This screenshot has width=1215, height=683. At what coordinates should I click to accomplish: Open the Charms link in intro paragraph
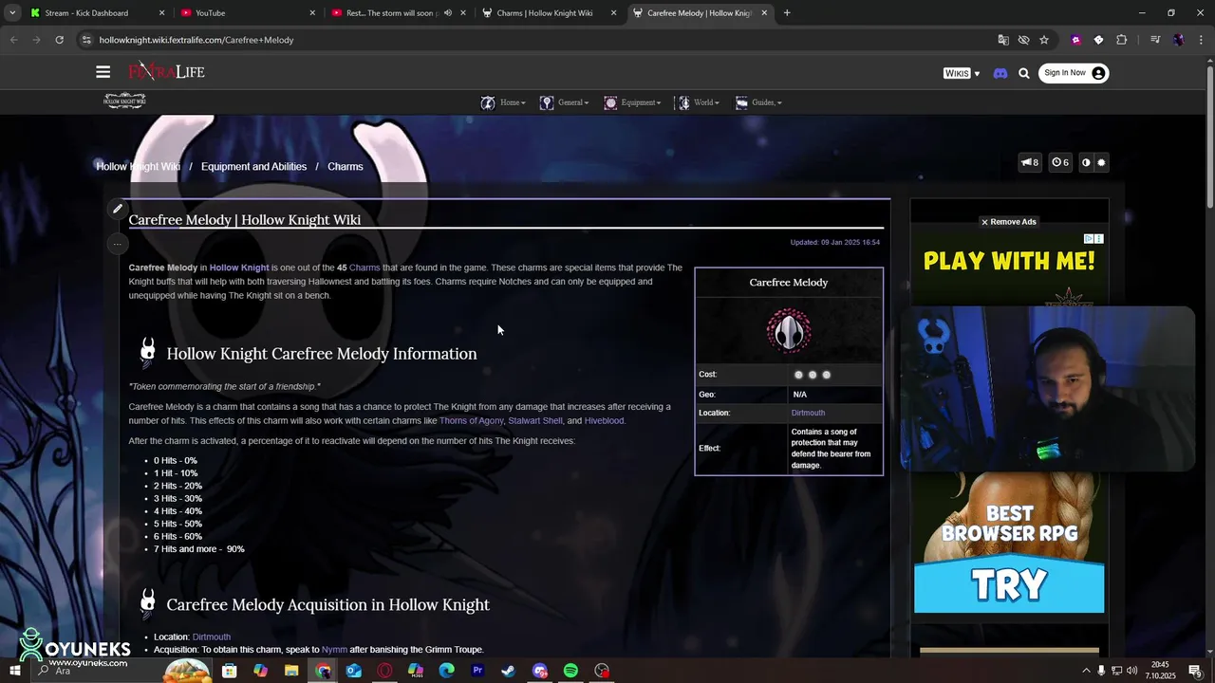[x=364, y=268]
